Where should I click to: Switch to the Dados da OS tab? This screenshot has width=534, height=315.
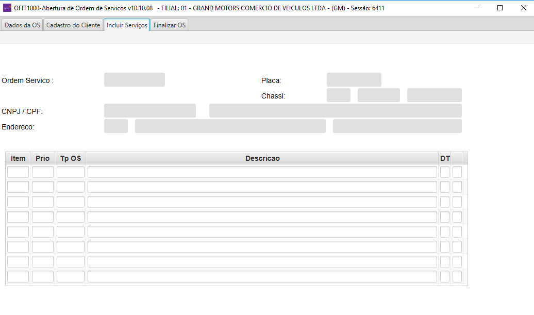[x=22, y=25]
